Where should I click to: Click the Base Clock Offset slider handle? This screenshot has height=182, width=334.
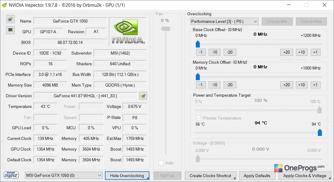[198, 44]
